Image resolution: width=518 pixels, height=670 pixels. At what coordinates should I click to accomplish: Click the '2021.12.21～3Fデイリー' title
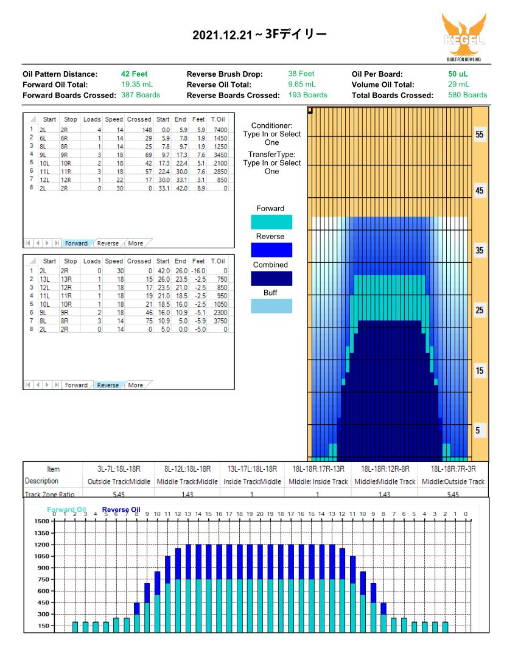click(259, 34)
